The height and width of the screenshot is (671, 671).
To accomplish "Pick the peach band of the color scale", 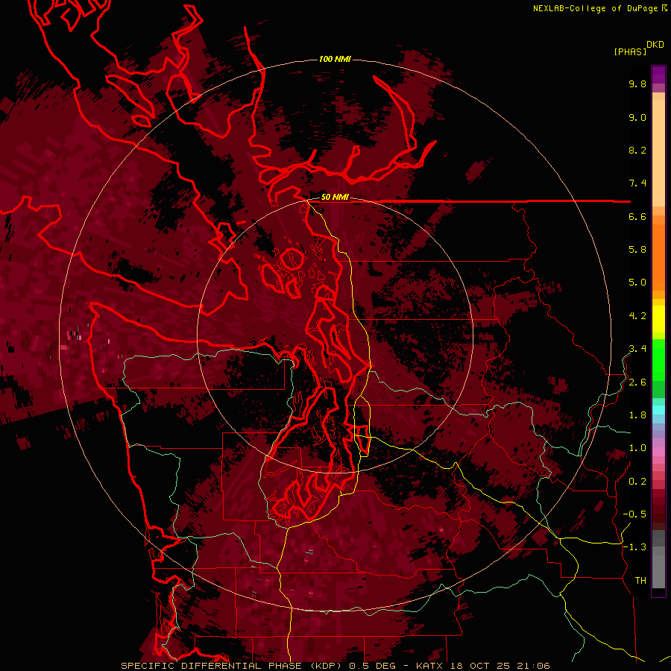I will 658,150.
